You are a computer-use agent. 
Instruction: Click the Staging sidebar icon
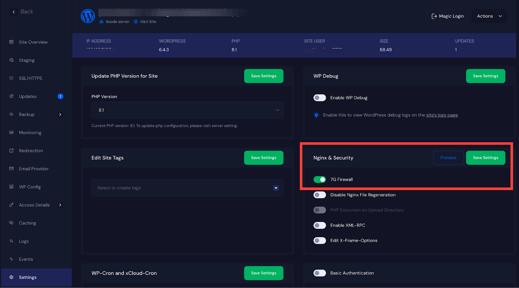pyautogui.click(x=11, y=60)
